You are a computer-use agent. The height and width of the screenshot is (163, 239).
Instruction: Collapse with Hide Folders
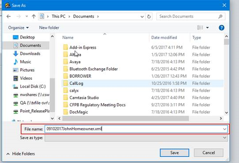21,154
